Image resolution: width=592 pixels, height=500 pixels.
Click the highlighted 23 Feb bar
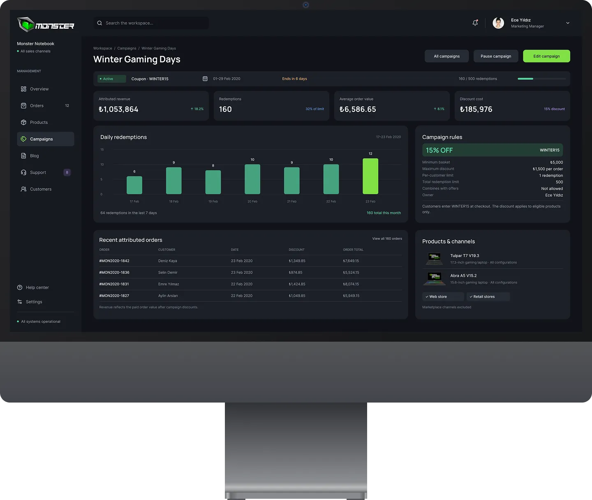(370, 176)
